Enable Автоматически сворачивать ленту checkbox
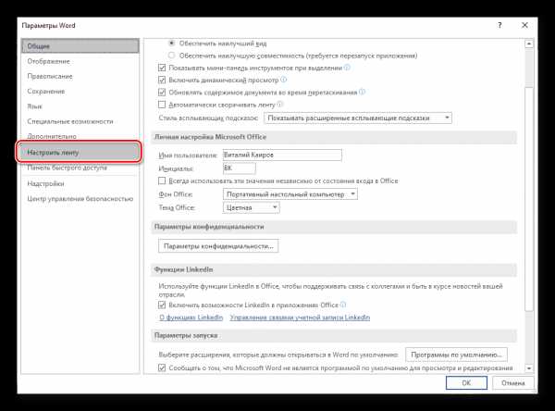The height and width of the screenshot is (411, 555). pos(162,105)
